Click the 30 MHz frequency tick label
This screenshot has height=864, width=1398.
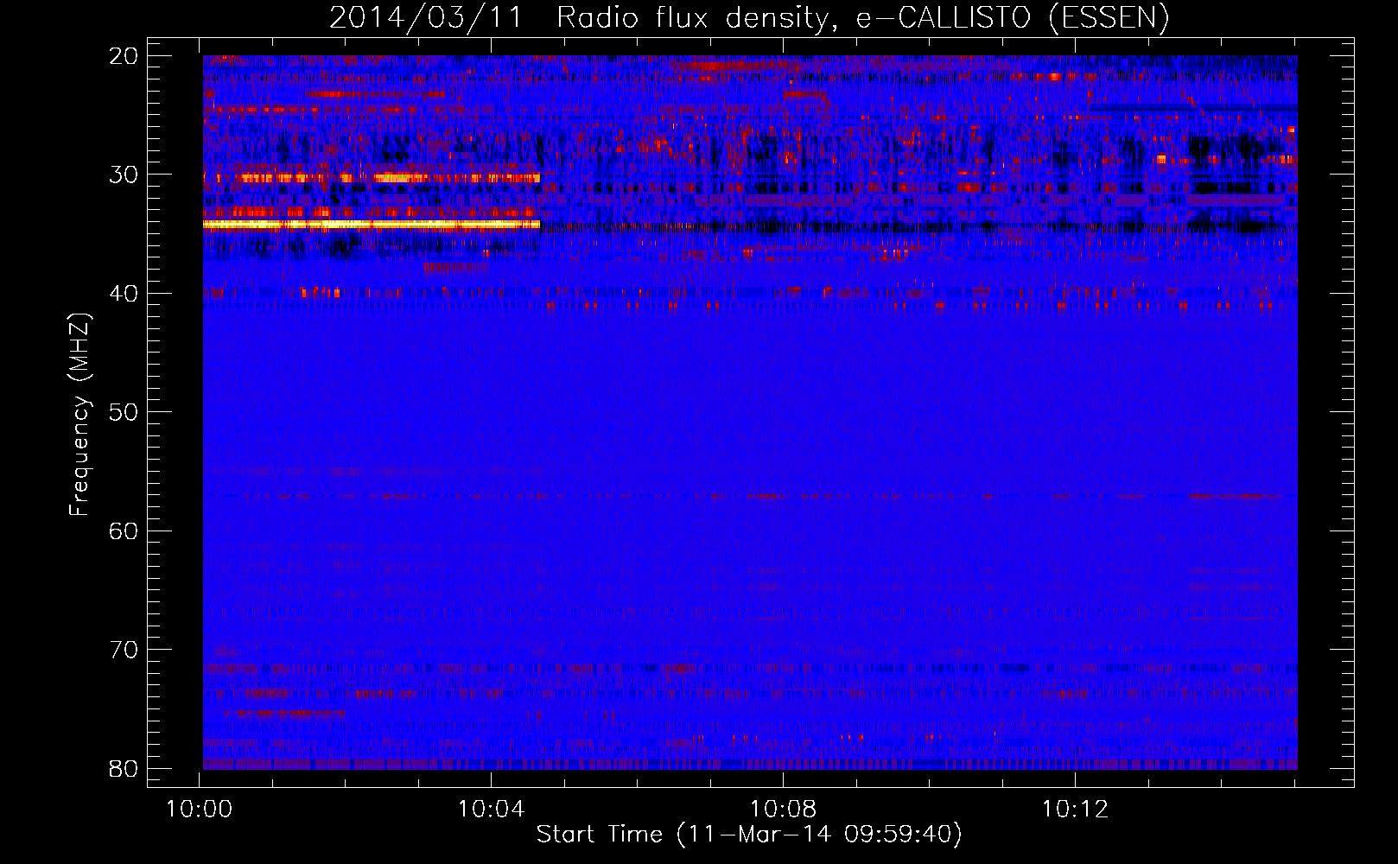(124, 175)
